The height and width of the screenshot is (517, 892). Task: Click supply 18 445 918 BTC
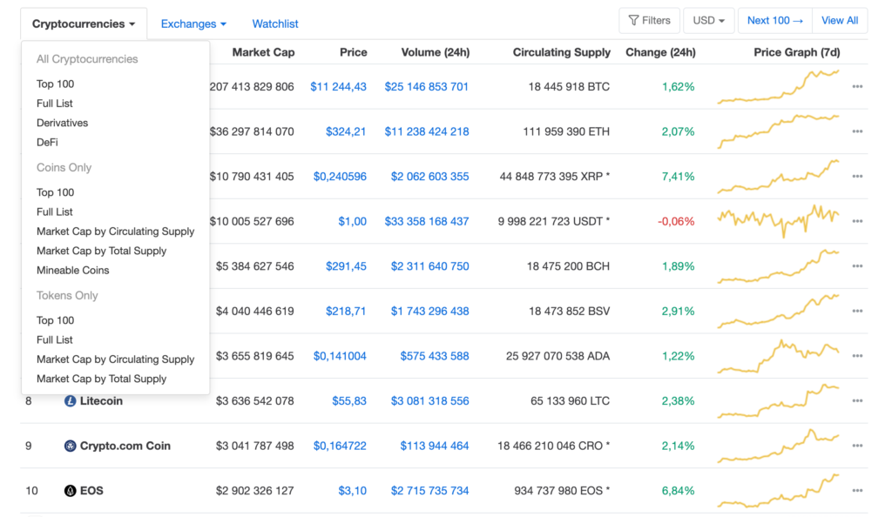(x=569, y=86)
